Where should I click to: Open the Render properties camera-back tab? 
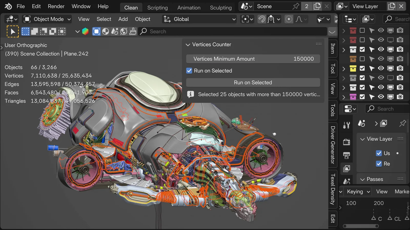[x=346, y=142]
